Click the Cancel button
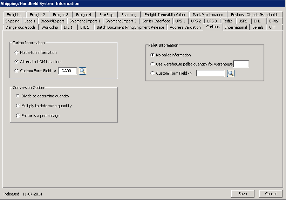Viewport: 286px width, 200px height. (x=271, y=194)
